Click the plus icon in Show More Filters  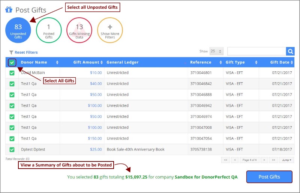point(110,27)
